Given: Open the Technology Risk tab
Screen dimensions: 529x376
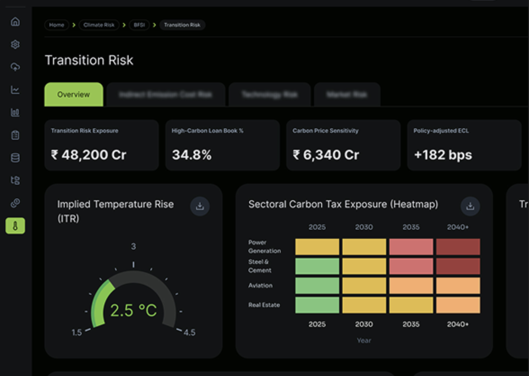Looking at the screenshot, I should tap(269, 94).
